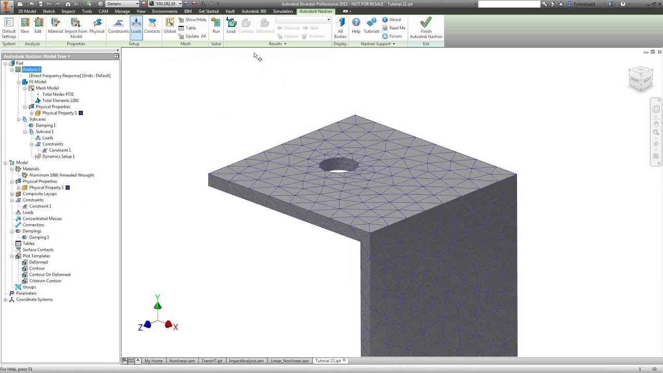Screen dimensions: 663x373
Task: Select Dynamics Setup 1 in tree
Action: pyautogui.click(x=59, y=156)
